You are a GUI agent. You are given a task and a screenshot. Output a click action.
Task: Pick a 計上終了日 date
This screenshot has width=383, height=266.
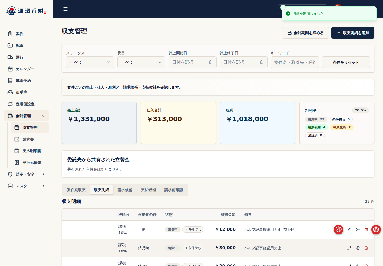(244, 62)
